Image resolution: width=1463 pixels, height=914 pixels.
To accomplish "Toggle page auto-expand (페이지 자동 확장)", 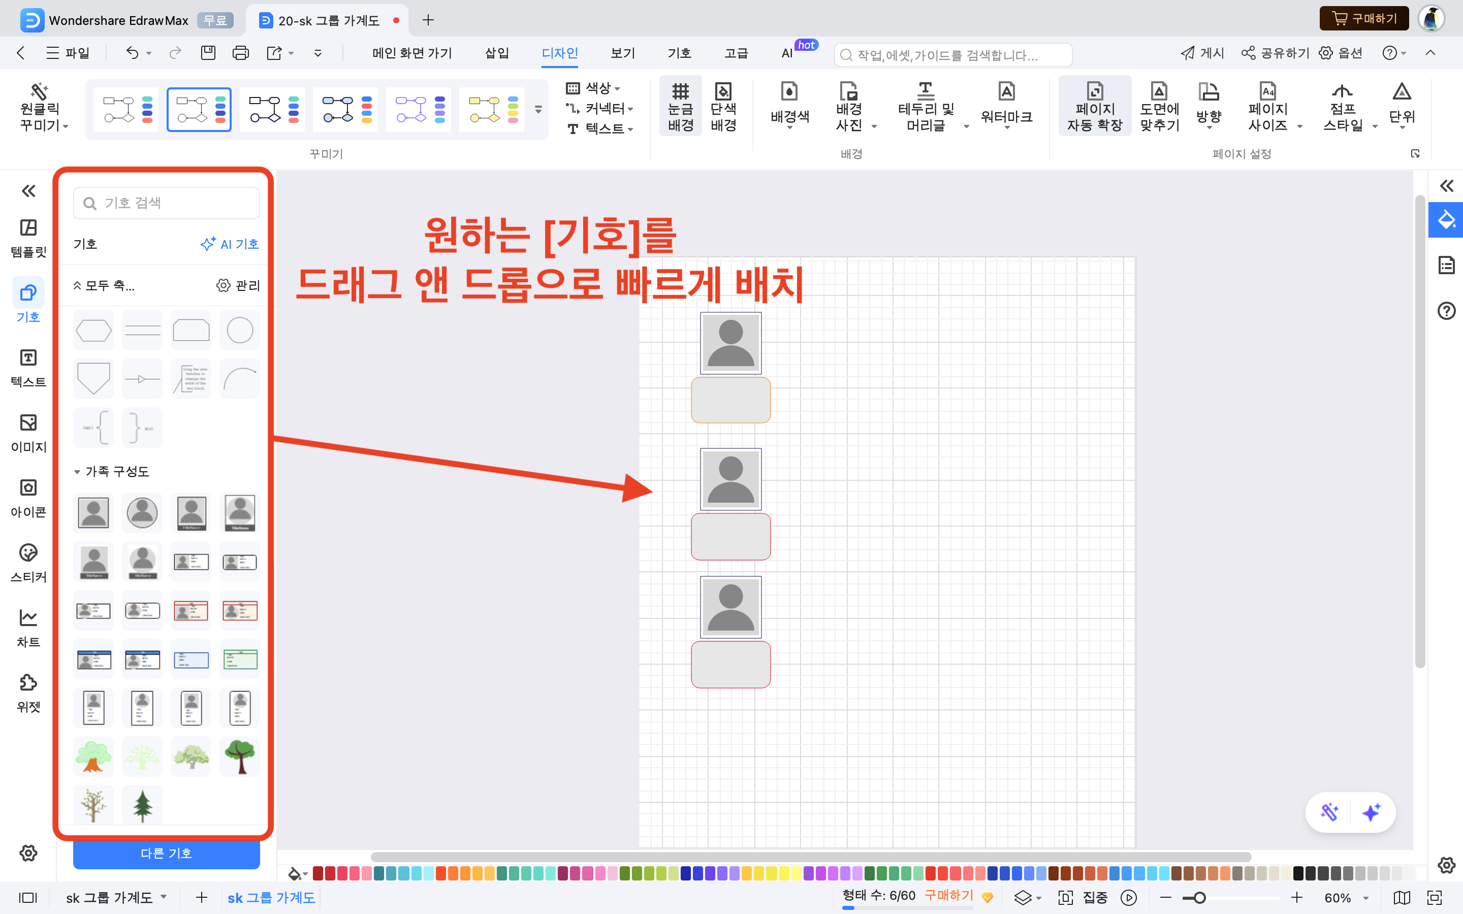I will (1094, 107).
